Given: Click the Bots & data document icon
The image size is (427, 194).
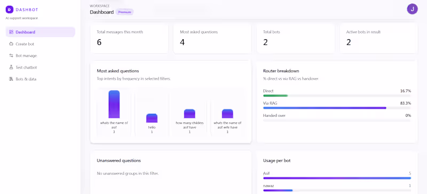Looking at the screenshot, I should [x=11, y=79].
